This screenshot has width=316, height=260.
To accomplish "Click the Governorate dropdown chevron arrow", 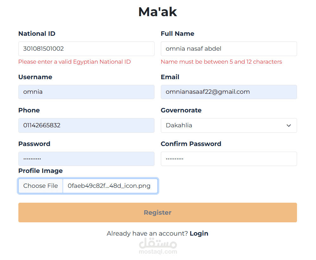I will (x=288, y=125).
